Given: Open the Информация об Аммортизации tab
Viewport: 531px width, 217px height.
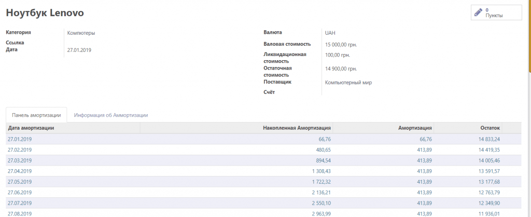Looking at the screenshot, I should (x=111, y=115).
